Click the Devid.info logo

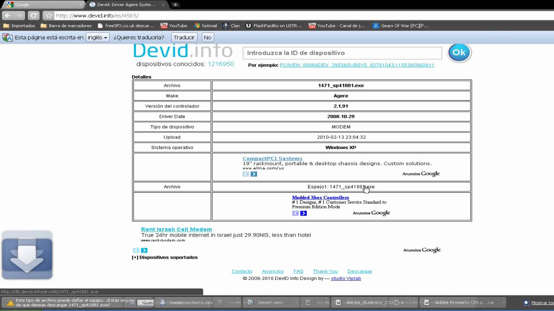click(x=183, y=51)
